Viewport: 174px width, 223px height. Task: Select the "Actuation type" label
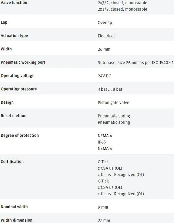click(x=14, y=36)
